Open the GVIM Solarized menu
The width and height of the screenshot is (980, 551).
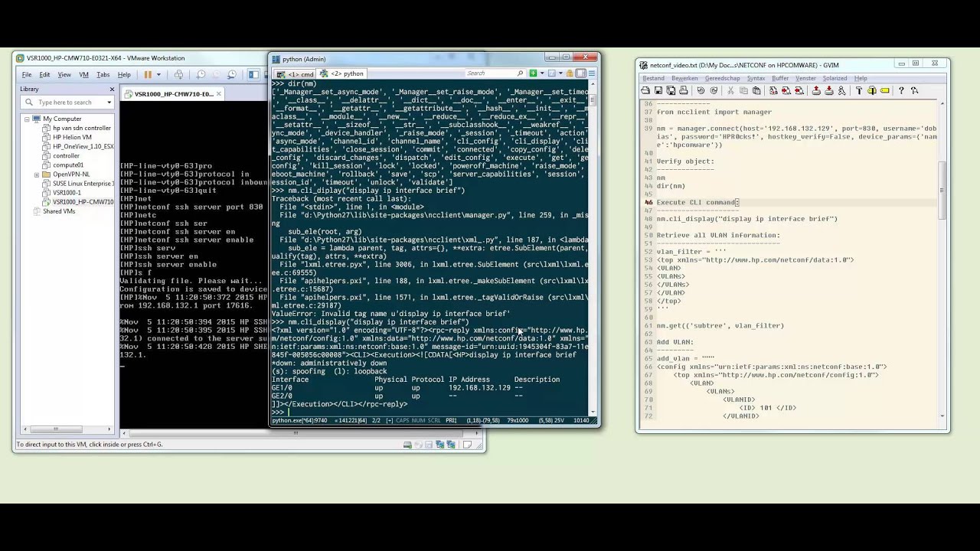(x=835, y=78)
